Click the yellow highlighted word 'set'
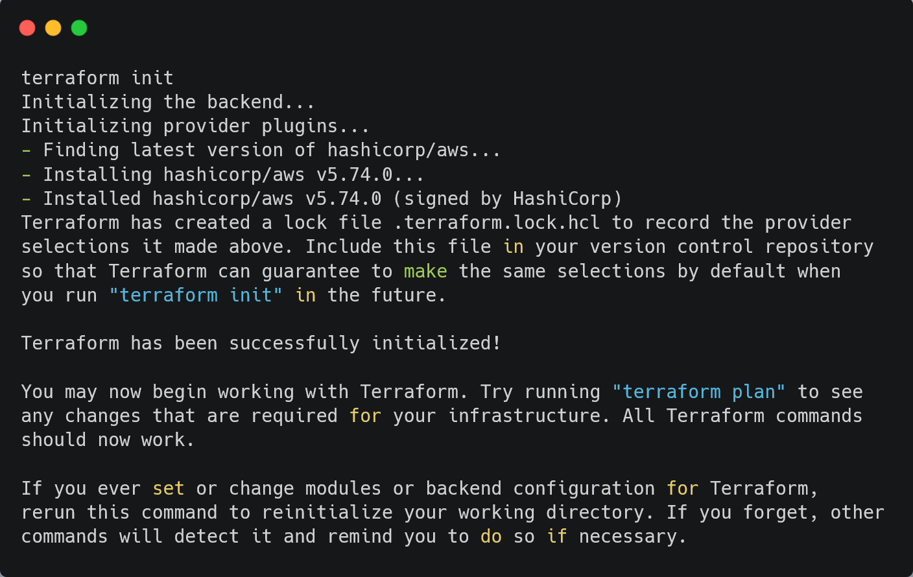 pyautogui.click(x=169, y=488)
